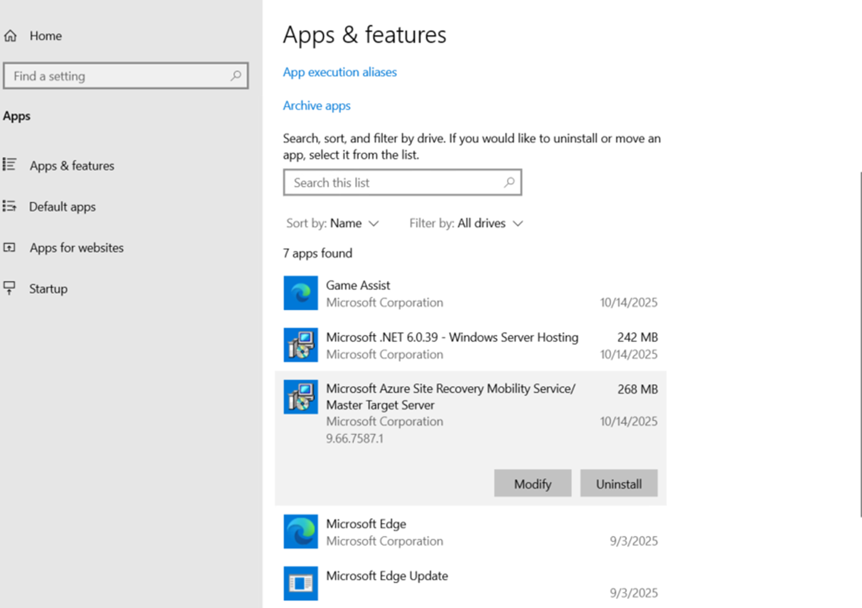Open Default apps in sidebar
Viewport: 862px width, 608px height.
coord(63,207)
